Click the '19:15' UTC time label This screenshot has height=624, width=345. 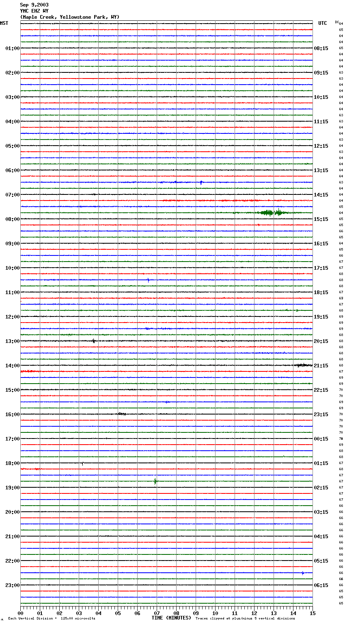click(321, 317)
